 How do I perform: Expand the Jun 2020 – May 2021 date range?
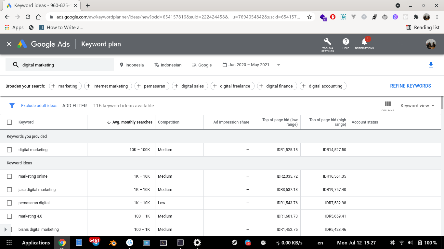[252, 65]
